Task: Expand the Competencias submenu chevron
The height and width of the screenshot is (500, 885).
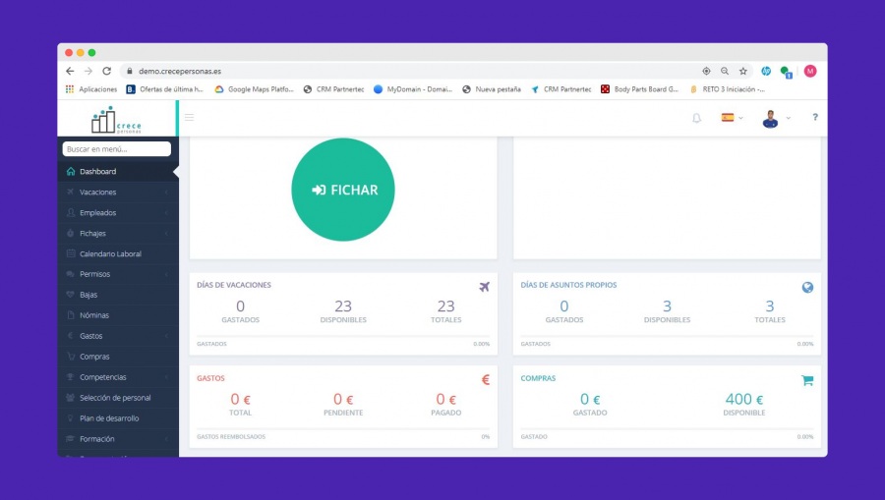Action: 166,377
